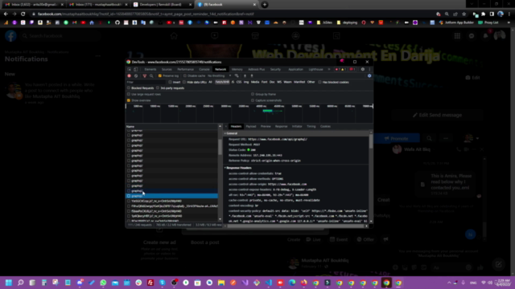The height and width of the screenshot is (289, 515).
Task: Switch to the Sources tab in DevTools
Action: coord(167,70)
